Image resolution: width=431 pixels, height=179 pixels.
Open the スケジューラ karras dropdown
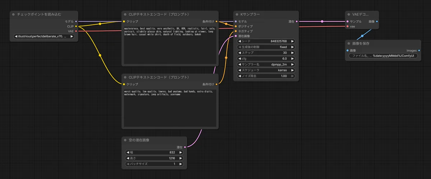266,70
